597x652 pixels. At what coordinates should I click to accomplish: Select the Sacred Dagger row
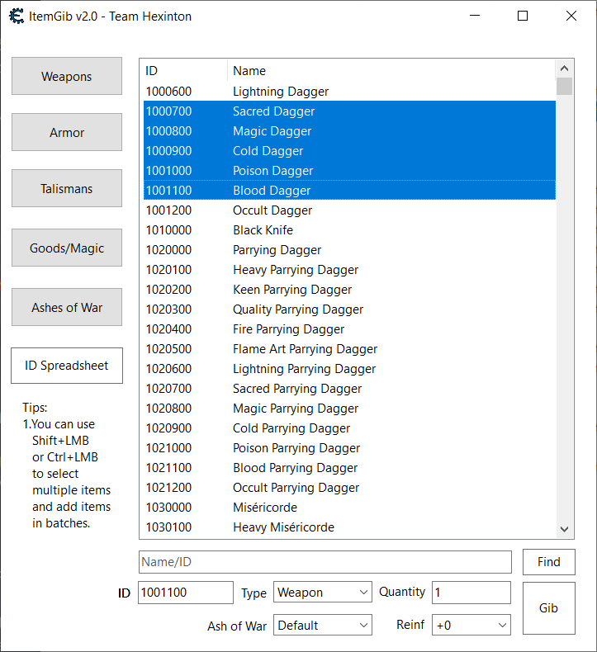349,111
